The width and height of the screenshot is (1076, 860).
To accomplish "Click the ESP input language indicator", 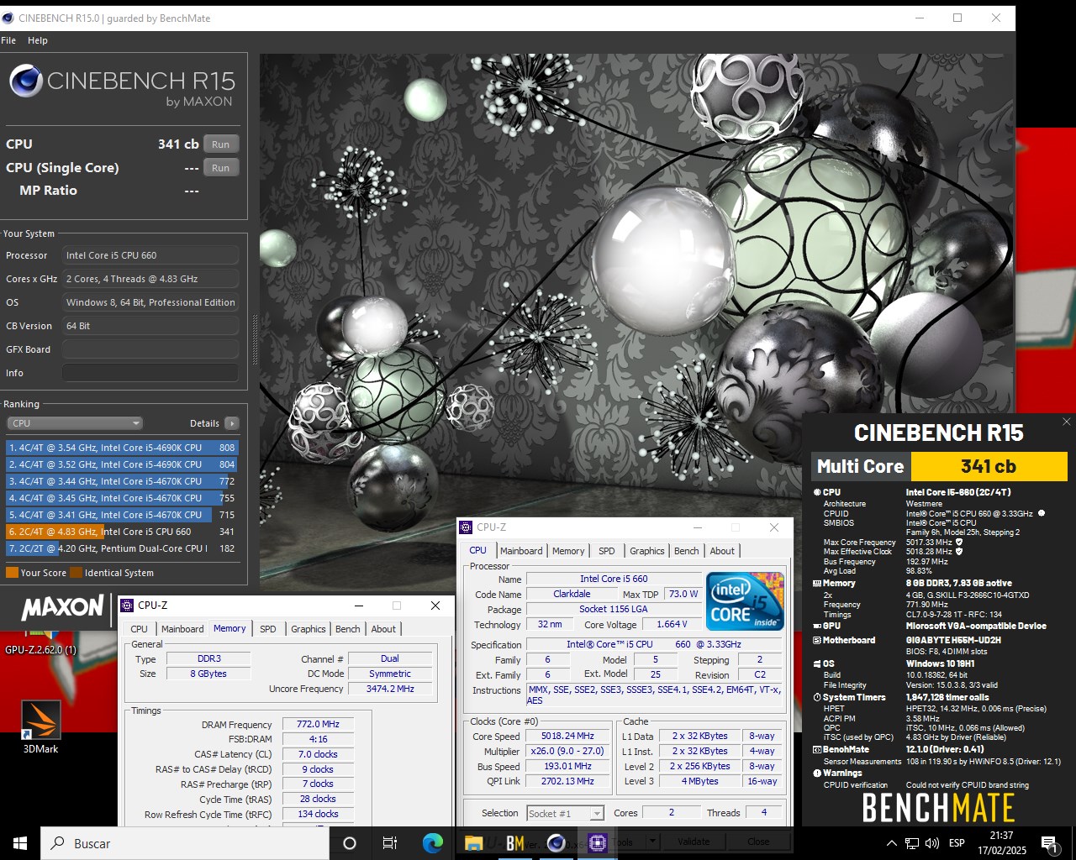I will 957,843.
